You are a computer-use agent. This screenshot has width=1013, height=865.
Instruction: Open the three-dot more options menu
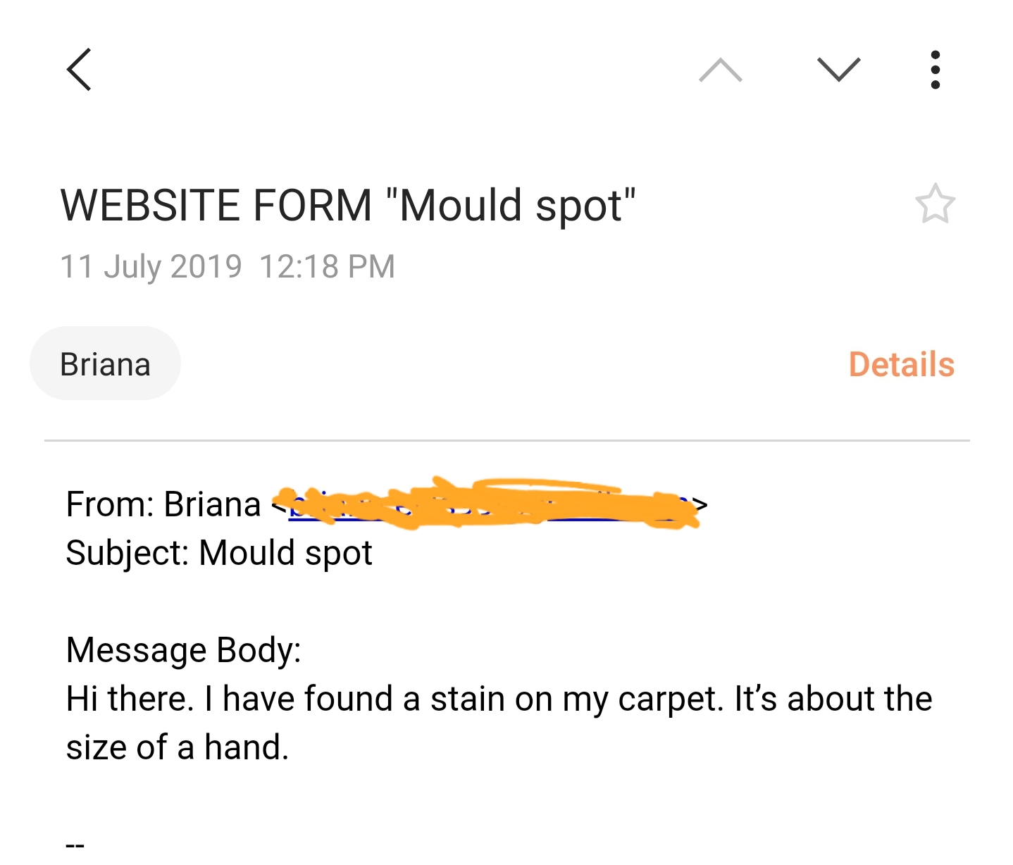pyautogui.click(x=935, y=70)
